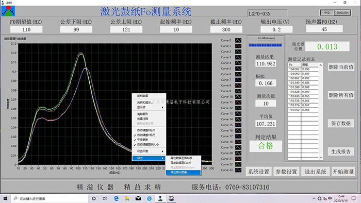This screenshot has width=361, height=203.
Task: Click the Curve 23 legend plot icon
Action: (x=238, y=170)
